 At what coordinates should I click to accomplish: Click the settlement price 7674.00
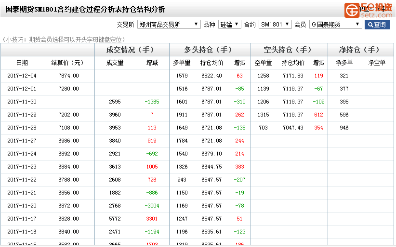68,76
